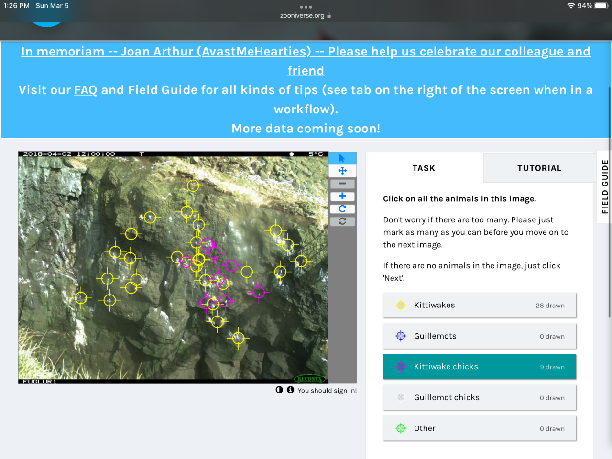Open the subject info icon
612x459 pixels.
290,390
